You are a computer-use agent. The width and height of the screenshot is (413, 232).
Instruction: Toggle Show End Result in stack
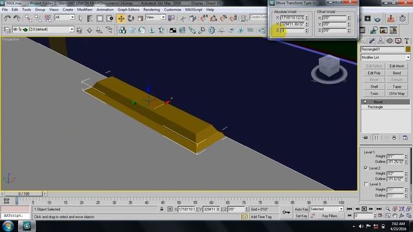pyautogui.click(x=376, y=137)
